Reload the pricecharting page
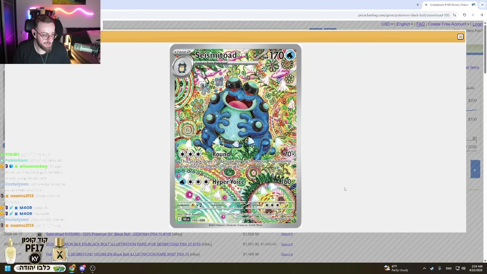Screen dimensions: 487x274 (464, 15)
